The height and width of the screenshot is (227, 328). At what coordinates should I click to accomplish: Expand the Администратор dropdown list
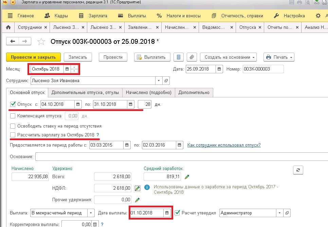click(x=280, y=213)
